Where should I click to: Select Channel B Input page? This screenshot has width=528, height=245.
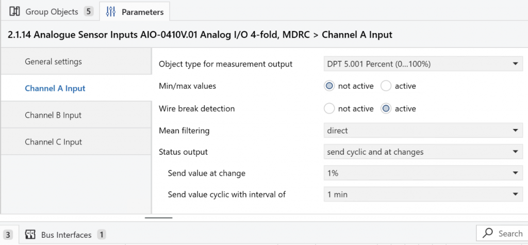coord(53,115)
